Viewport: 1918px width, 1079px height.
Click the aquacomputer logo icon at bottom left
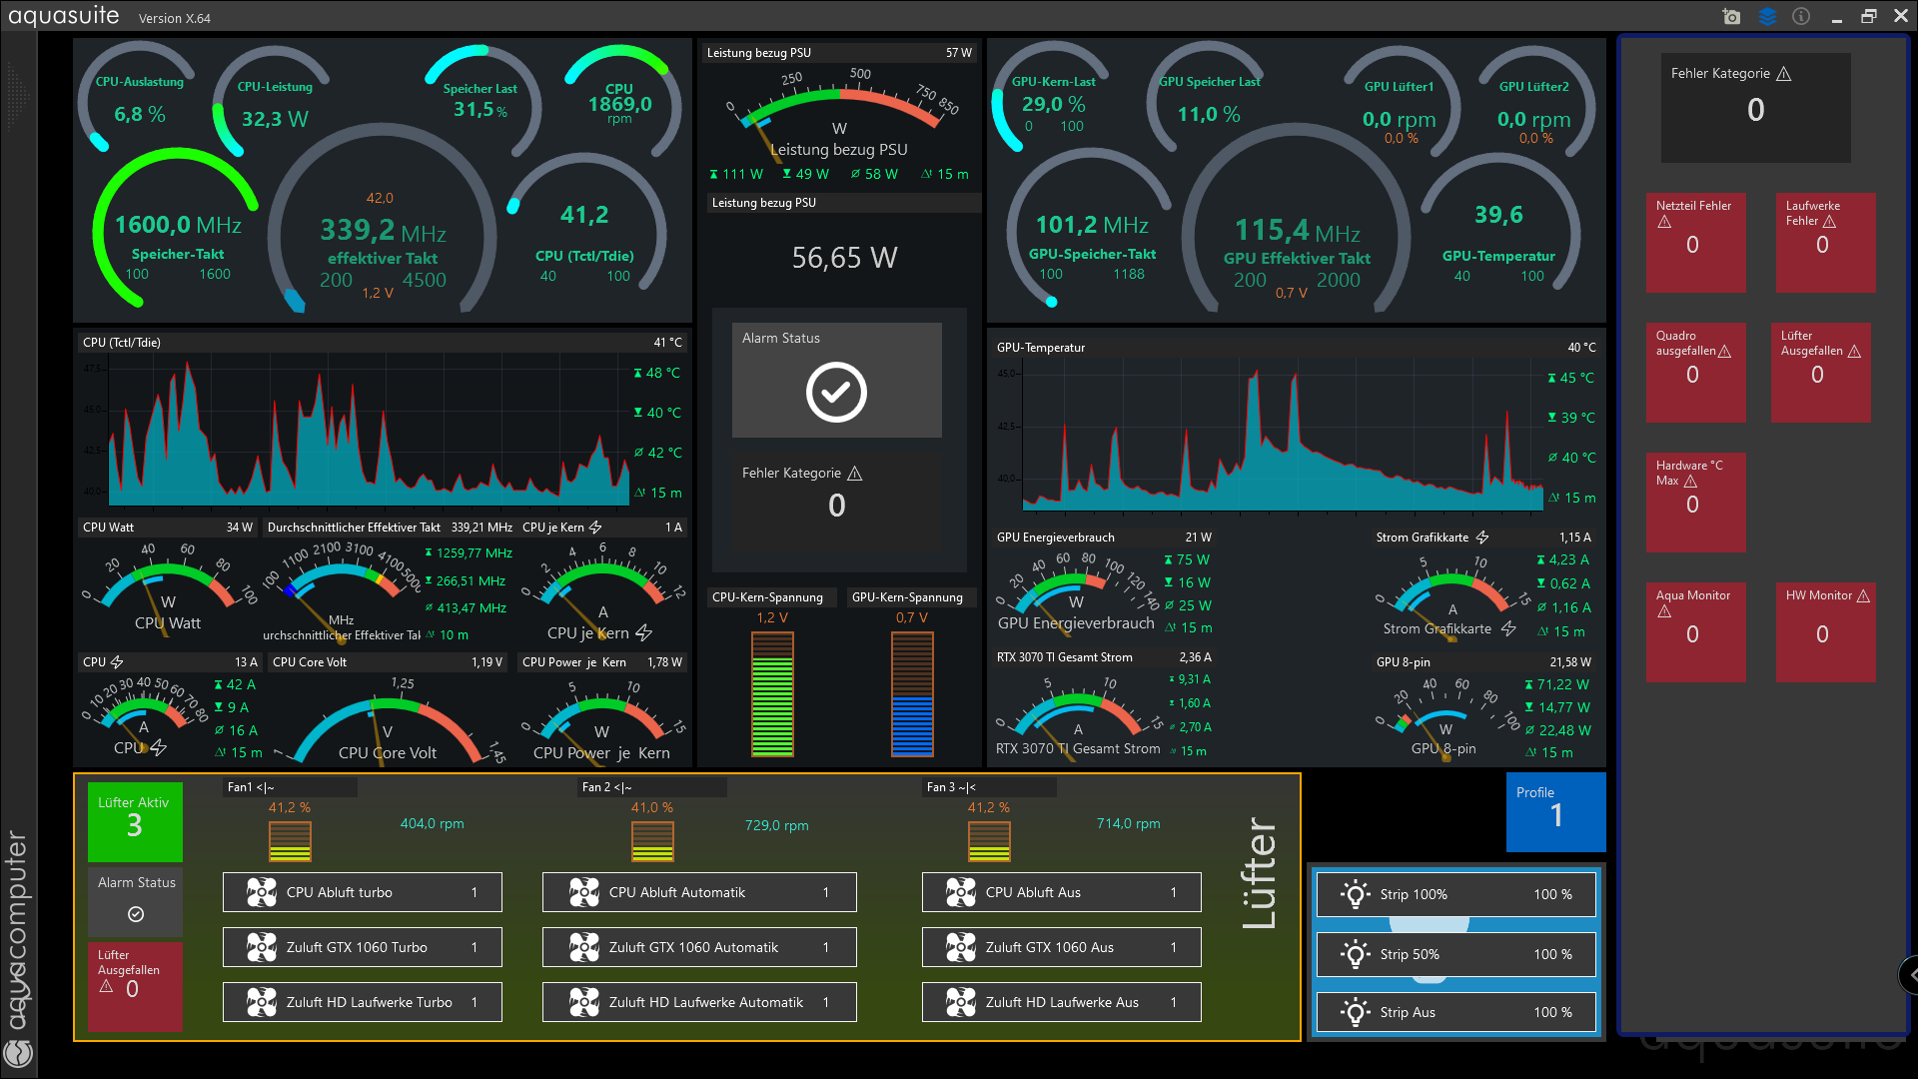(18, 1053)
